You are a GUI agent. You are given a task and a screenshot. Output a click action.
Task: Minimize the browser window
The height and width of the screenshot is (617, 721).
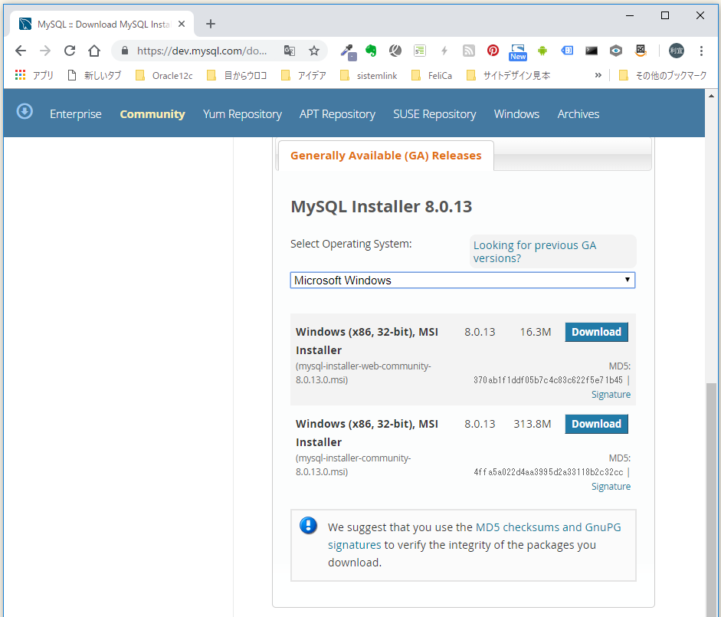tap(630, 15)
